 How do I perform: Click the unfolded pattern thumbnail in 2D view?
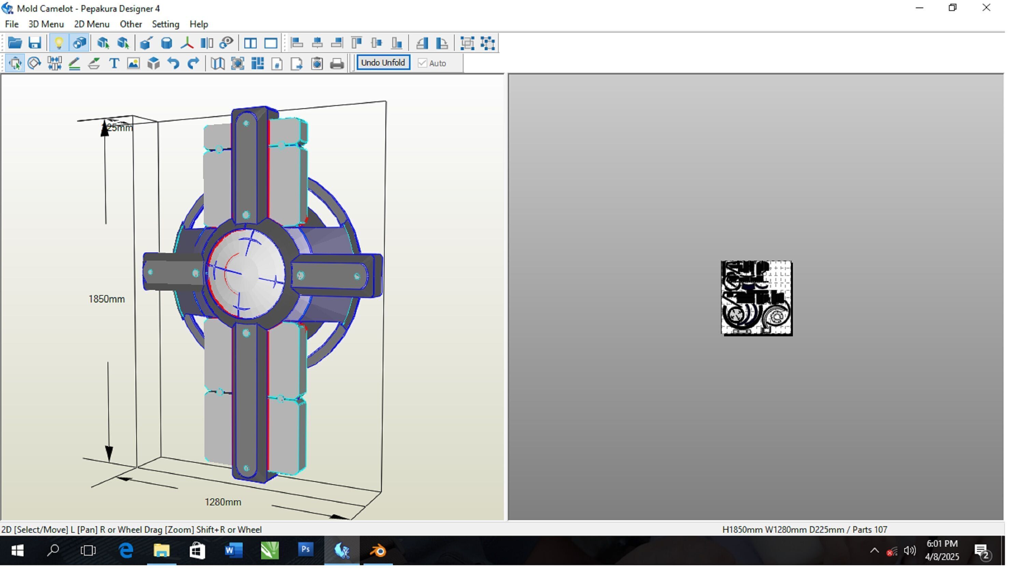pos(756,298)
